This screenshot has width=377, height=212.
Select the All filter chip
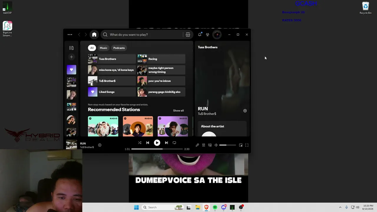tap(92, 48)
